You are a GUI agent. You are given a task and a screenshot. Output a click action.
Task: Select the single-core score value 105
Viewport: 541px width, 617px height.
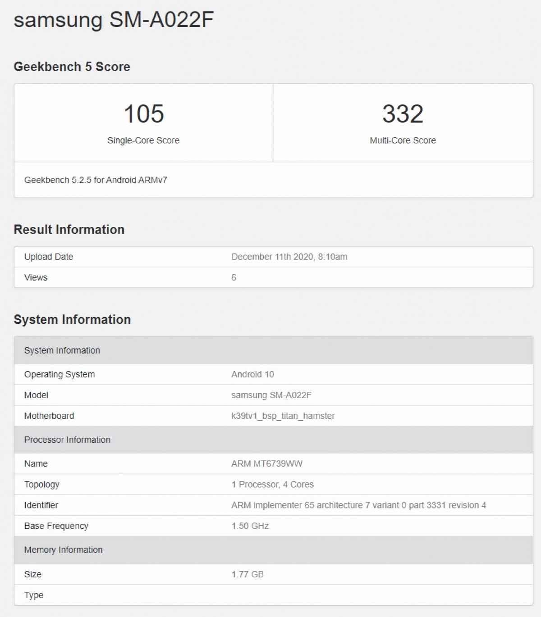(x=143, y=113)
